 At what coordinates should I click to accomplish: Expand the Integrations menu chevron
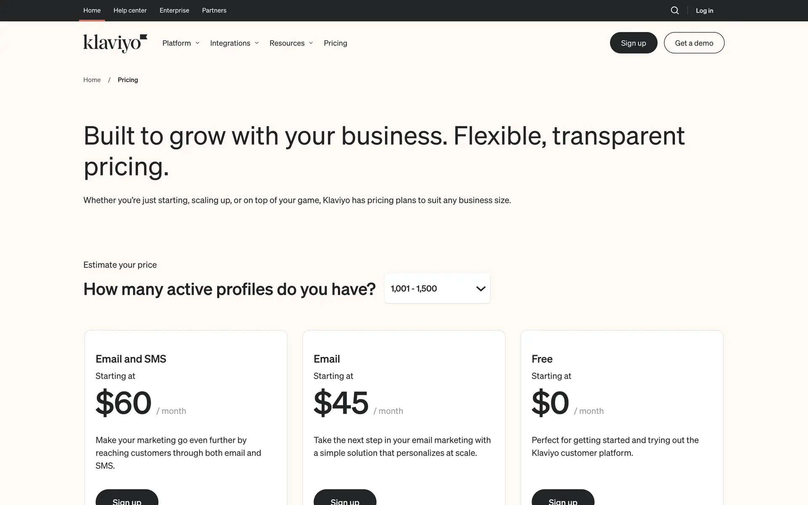(x=257, y=43)
